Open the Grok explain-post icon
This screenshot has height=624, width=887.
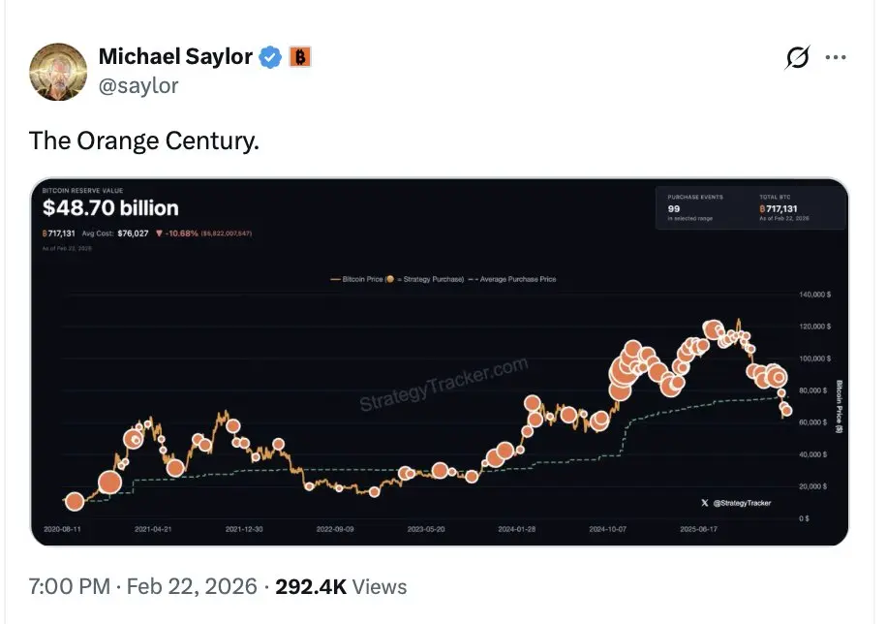[x=797, y=58]
